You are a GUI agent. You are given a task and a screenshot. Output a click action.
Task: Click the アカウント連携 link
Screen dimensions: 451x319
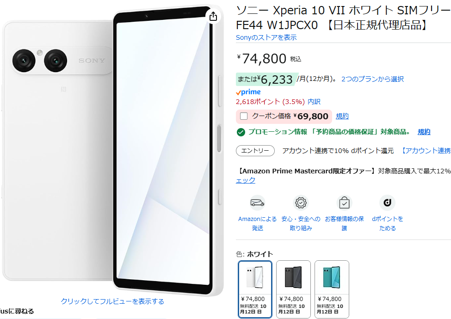[x=426, y=151]
